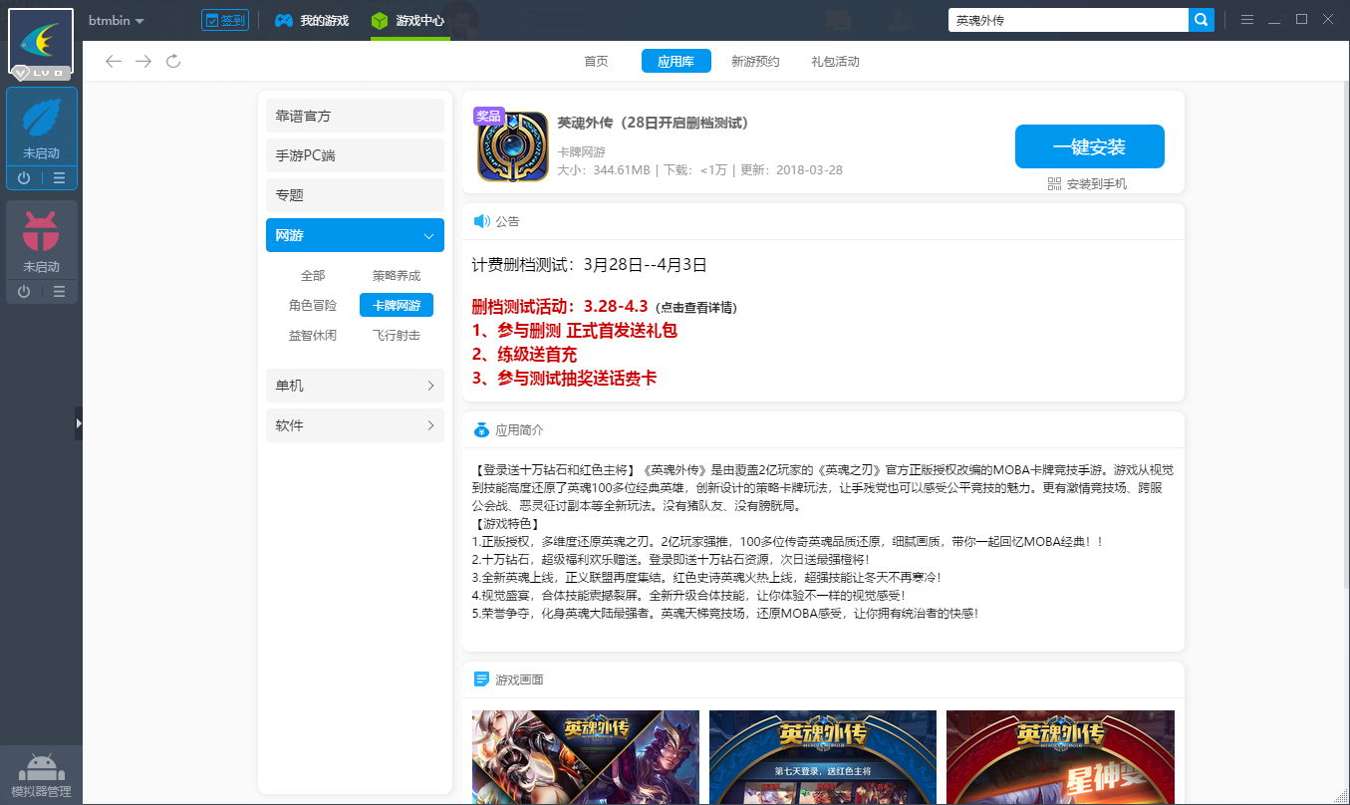Filter by 角色冒险 subcategory
This screenshot has height=805, width=1350.
coord(313,305)
